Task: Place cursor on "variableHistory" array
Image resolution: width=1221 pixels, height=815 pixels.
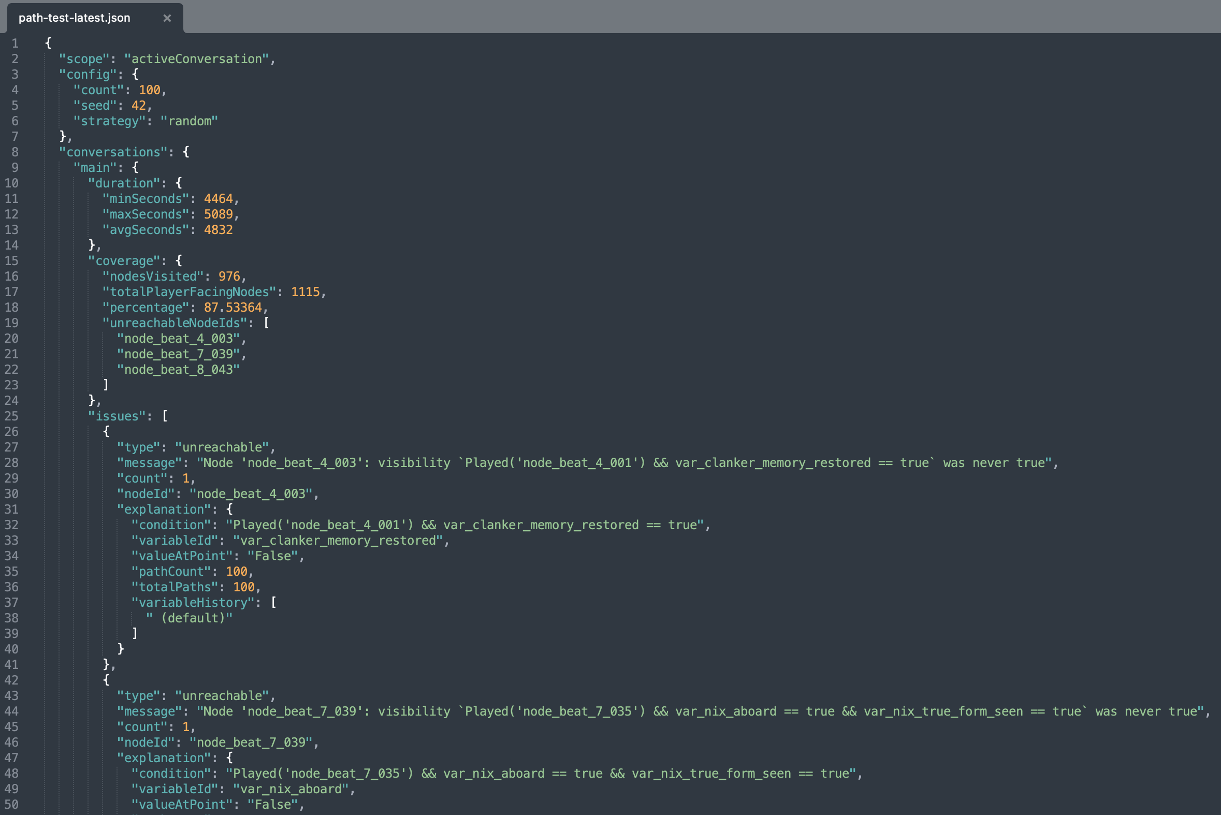Action: click(194, 602)
